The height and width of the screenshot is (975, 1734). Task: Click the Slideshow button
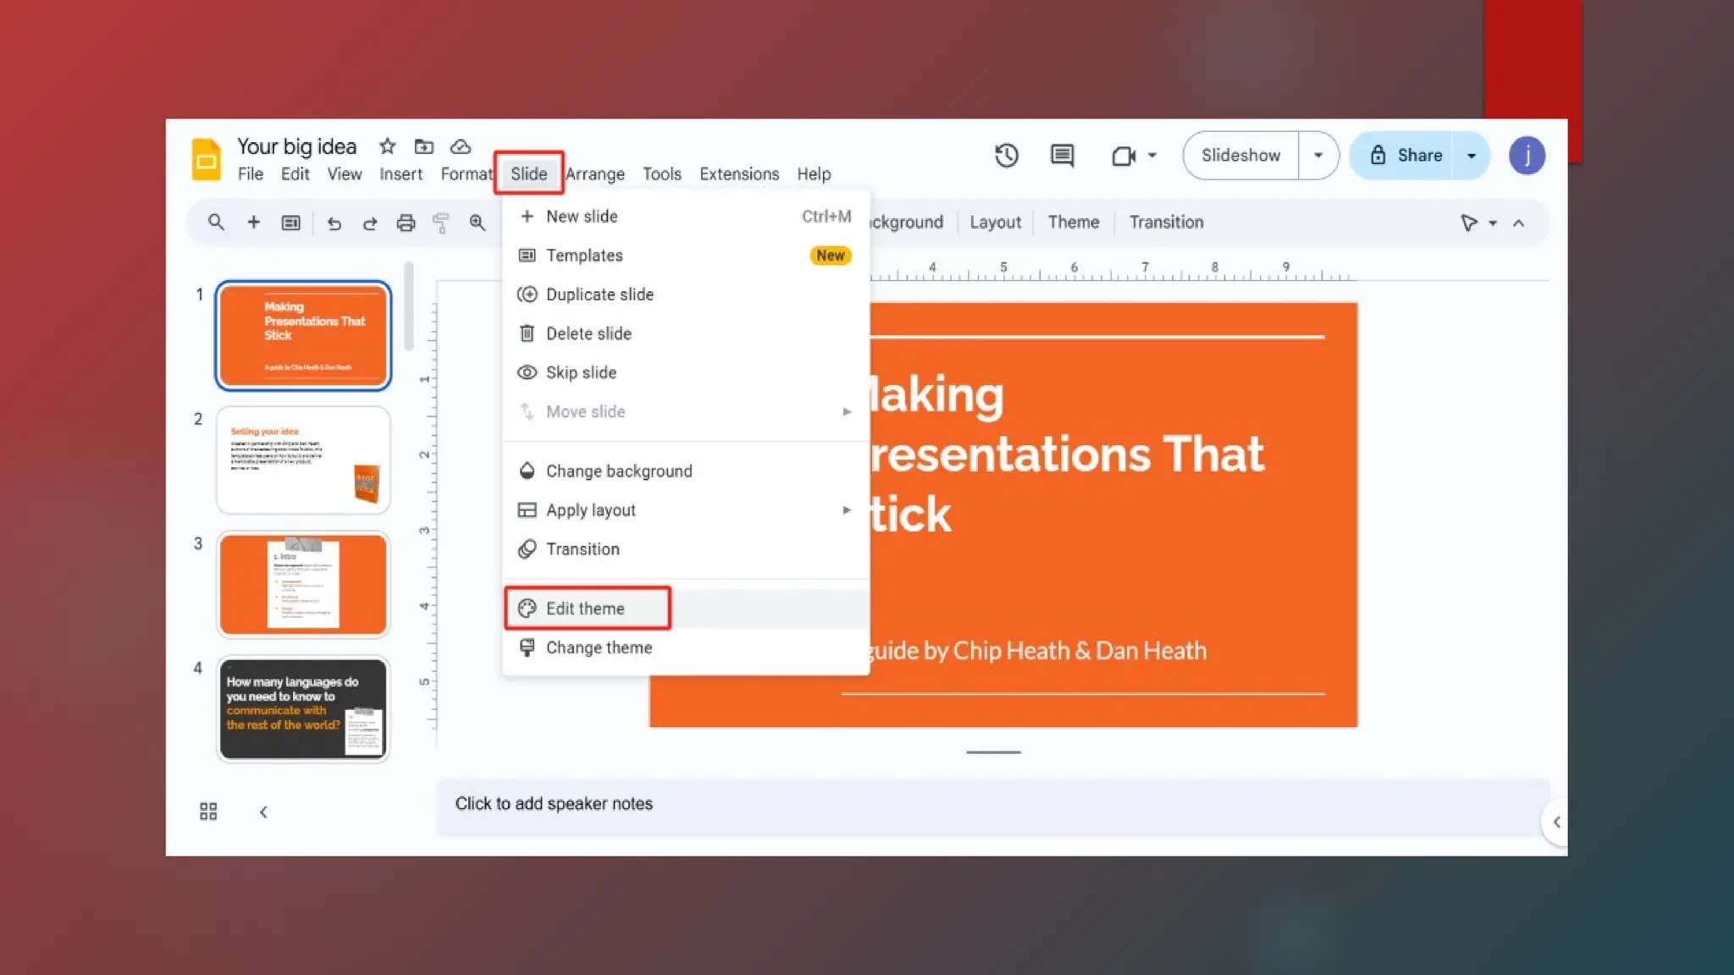(1240, 156)
